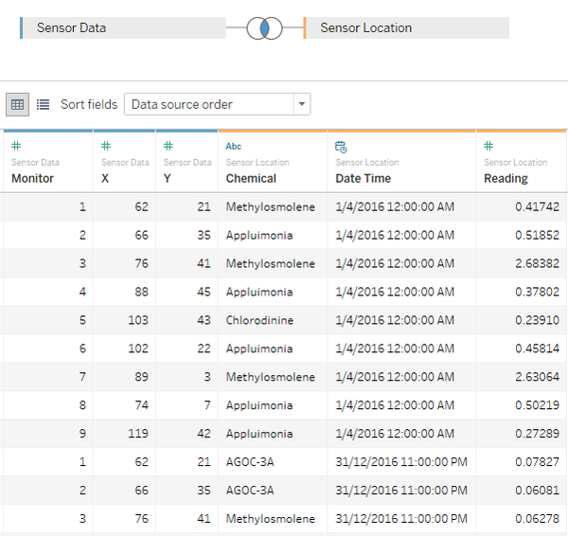
Task: Change data type icon for X column
Action: [x=106, y=146]
